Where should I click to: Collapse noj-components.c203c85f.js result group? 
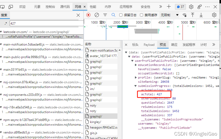[x=1, y=95]
